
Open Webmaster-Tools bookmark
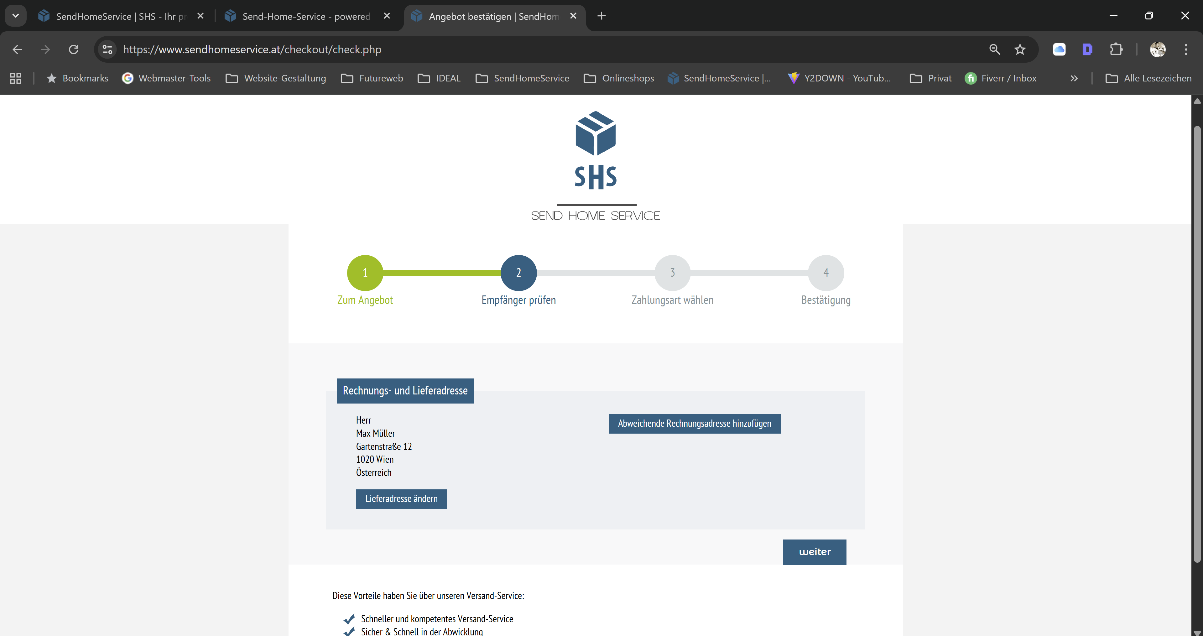[166, 78]
